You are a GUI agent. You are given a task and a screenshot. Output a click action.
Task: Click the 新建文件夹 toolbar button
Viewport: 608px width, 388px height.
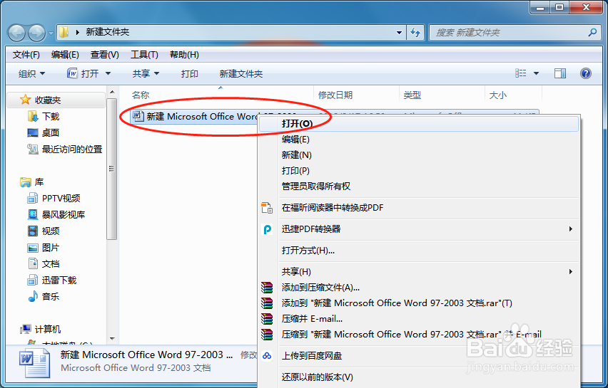[x=240, y=73]
